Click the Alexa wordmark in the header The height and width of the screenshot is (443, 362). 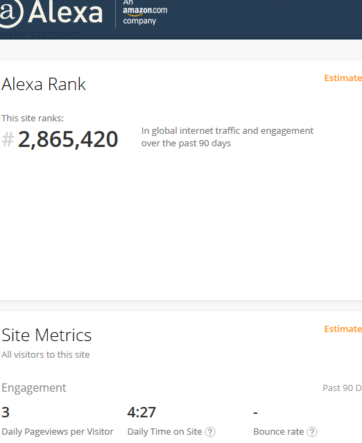(x=65, y=12)
